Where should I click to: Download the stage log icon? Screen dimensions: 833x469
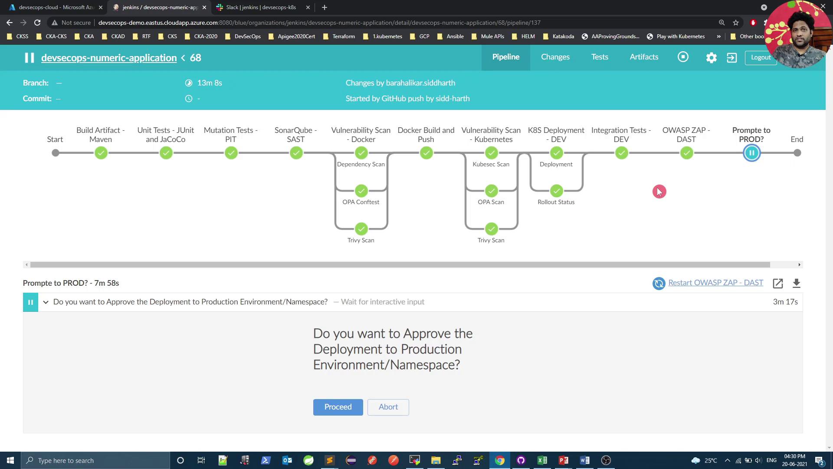[797, 284]
